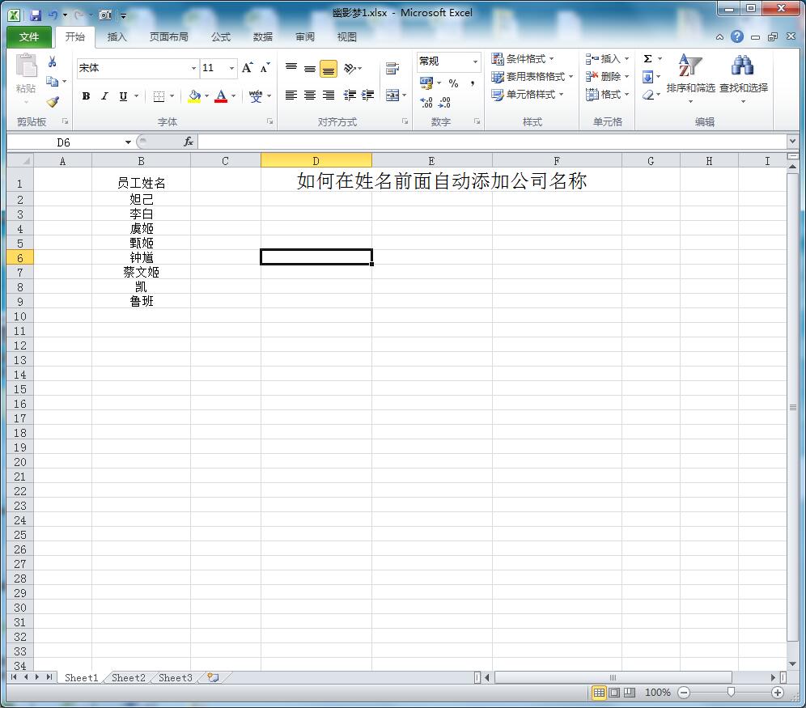Click the fill color bucket swatch
806x708 pixels.
tap(194, 96)
